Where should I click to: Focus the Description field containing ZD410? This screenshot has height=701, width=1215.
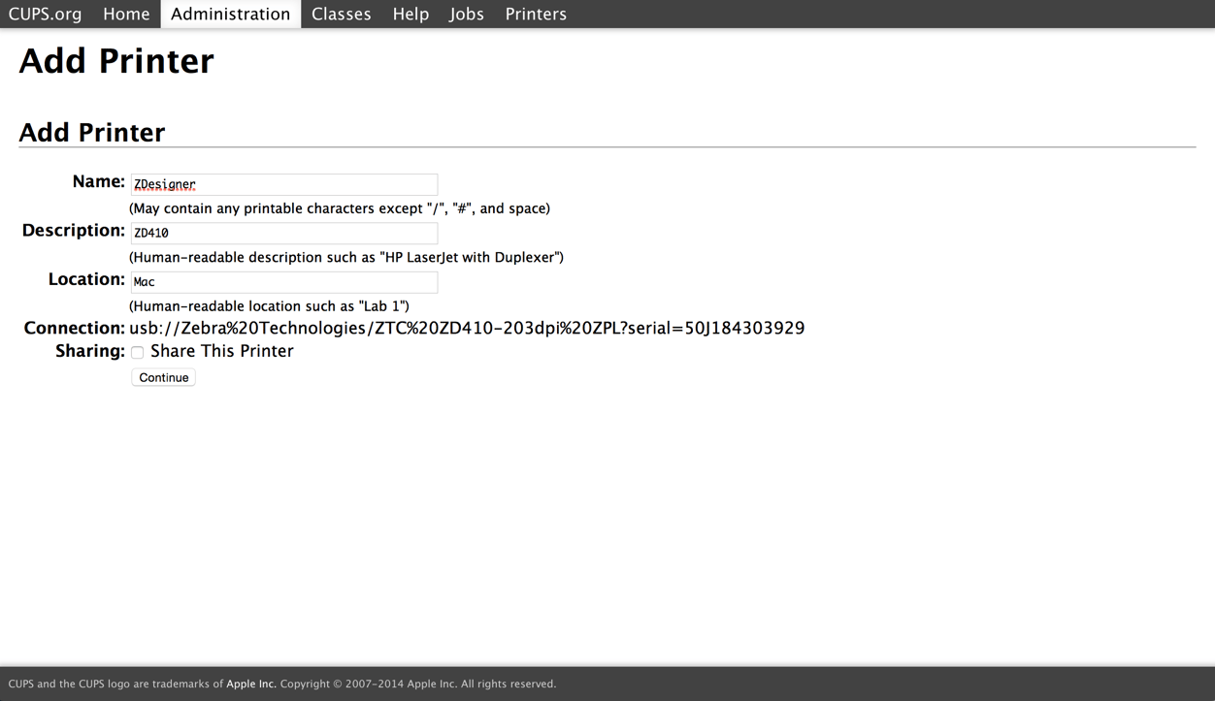click(x=283, y=233)
